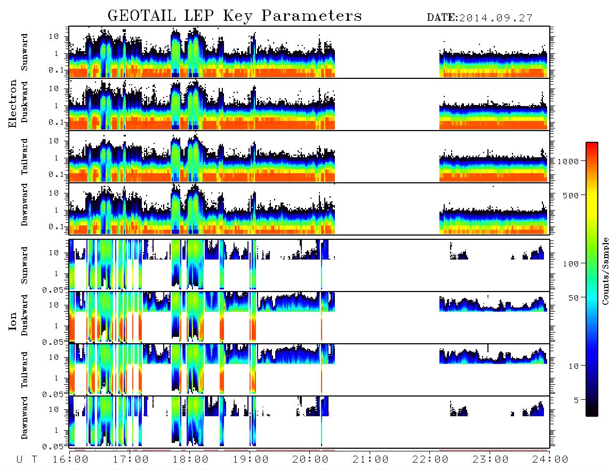The image size is (609, 469).
Task: Select the Ion Dawnward panel label
Action: 25,418
